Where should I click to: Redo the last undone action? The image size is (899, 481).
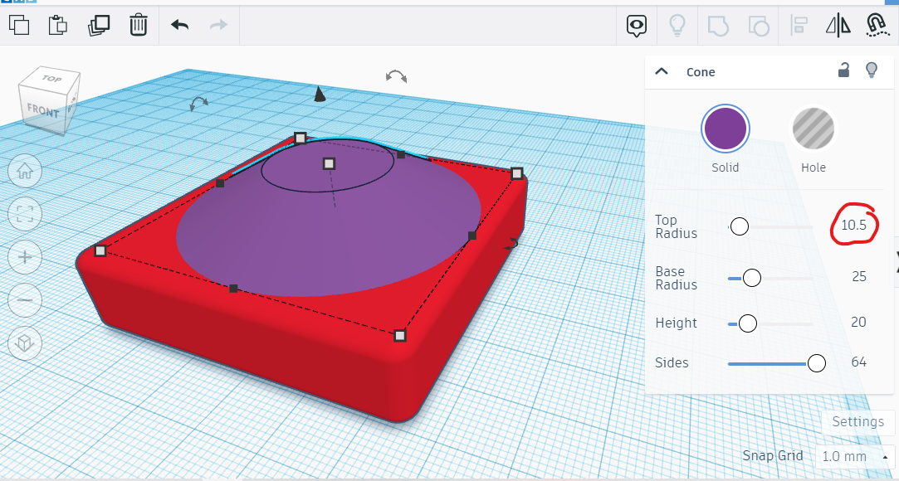pos(217,25)
